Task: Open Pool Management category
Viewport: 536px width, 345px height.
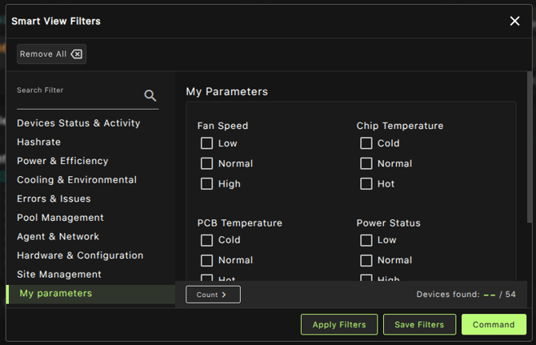Action: [x=60, y=218]
